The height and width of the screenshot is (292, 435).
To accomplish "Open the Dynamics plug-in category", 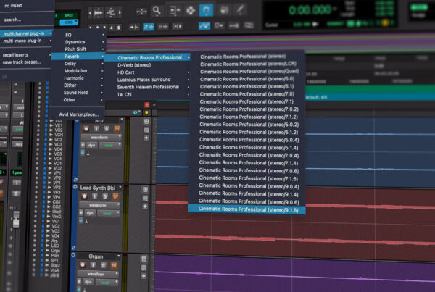I will click(x=78, y=42).
